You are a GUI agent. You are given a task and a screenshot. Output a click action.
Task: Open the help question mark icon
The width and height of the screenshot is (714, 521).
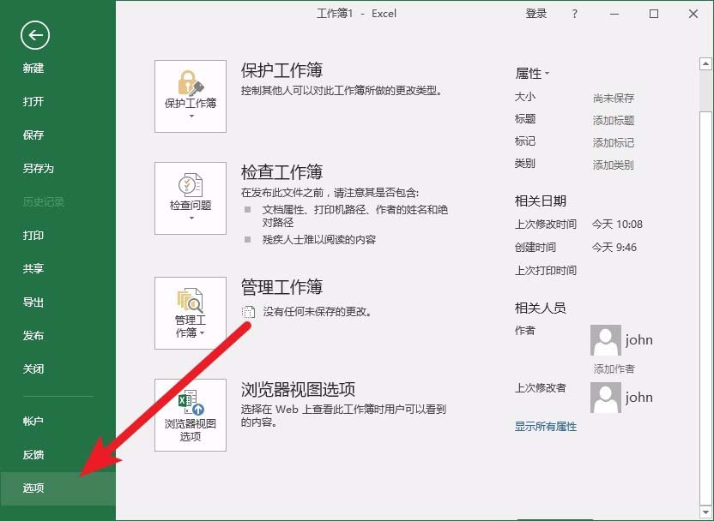[575, 14]
